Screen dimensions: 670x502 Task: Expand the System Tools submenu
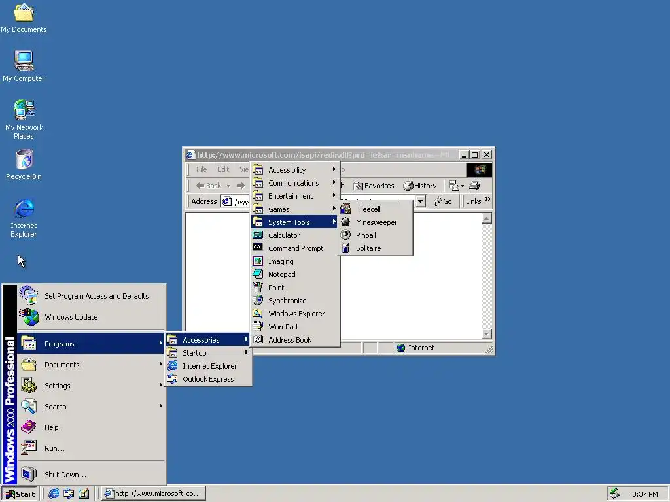(295, 222)
